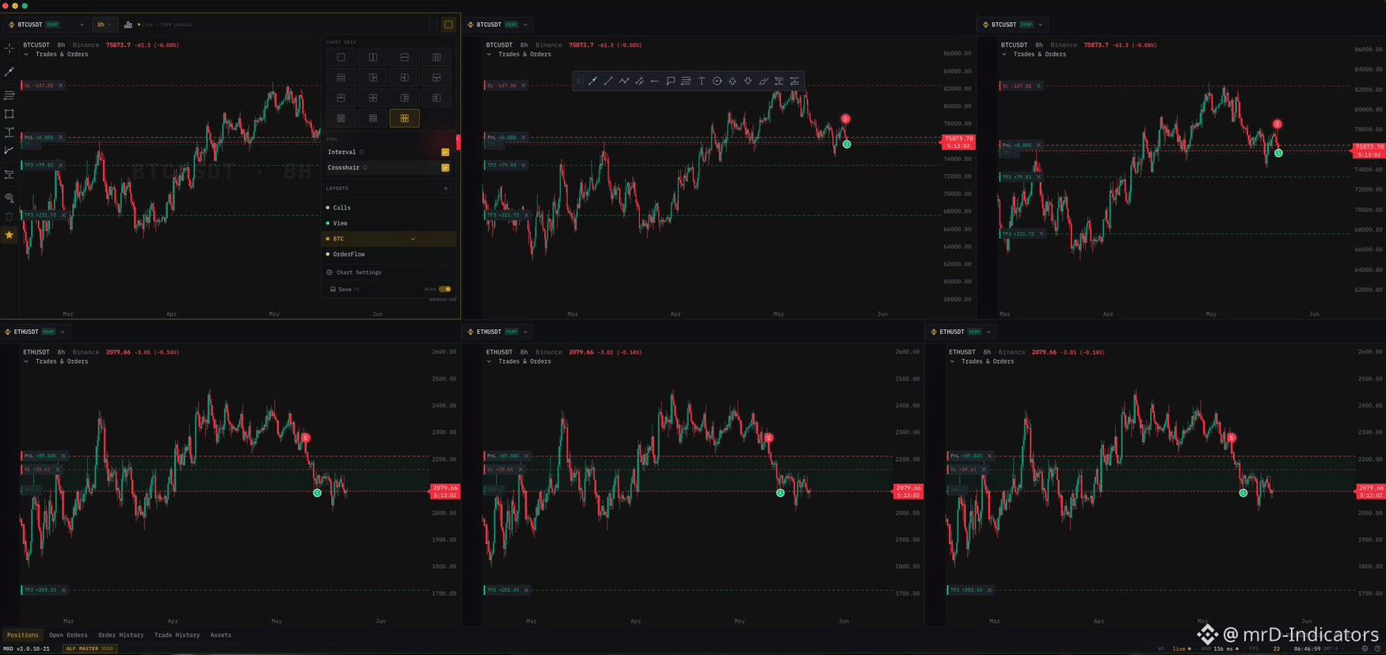Toggle the Interval sync checkbox
1386x655 pixels.
click(445, 152)
